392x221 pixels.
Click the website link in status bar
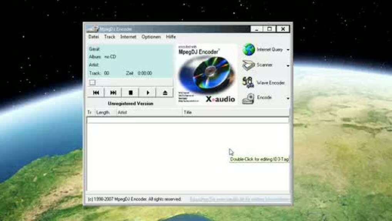(239, 199)
